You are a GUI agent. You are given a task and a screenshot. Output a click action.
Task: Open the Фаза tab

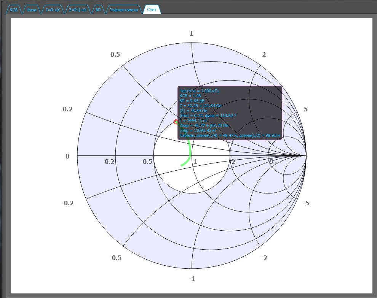[32, 10]
